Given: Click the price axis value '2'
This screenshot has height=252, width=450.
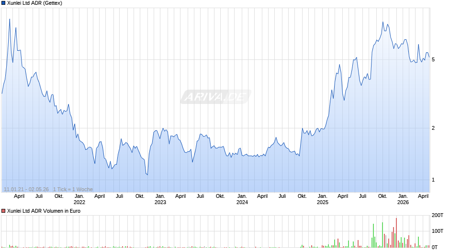Looking at the screenshot, I should pyautogui.click(x=433, y=128).
